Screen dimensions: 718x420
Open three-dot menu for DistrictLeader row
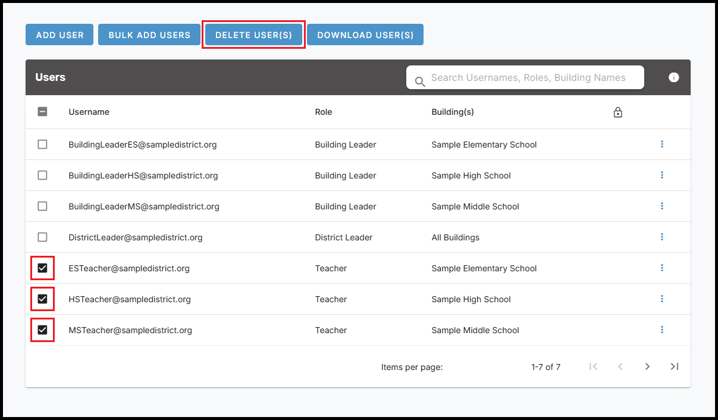(661, 237)
